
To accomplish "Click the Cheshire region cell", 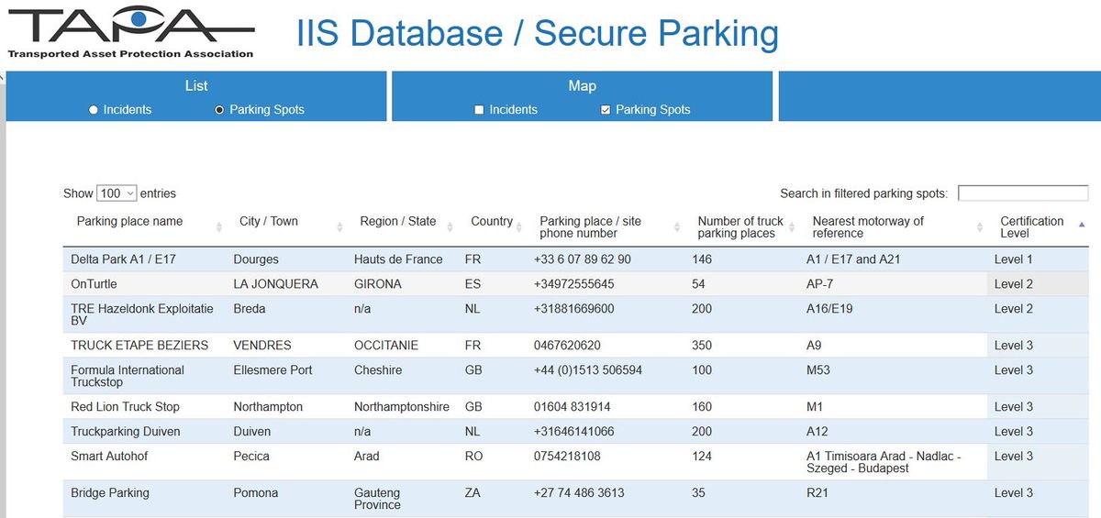I will [x=378, y=370].
